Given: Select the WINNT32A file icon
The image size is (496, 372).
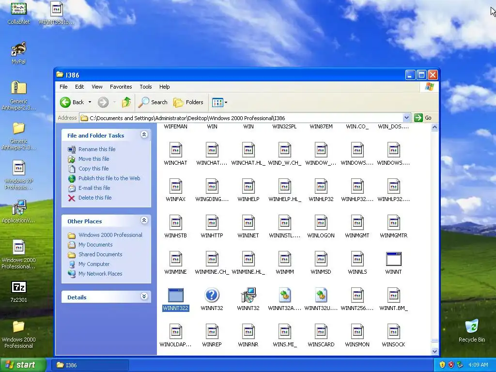Looking at the screenshot, I should pos(285,295).
